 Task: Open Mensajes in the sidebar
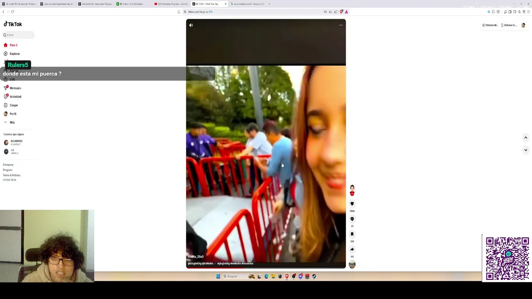(x=12, y=88)
